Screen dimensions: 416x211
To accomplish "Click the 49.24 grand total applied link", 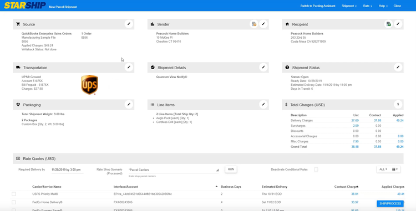I will [x=399, y=147].
